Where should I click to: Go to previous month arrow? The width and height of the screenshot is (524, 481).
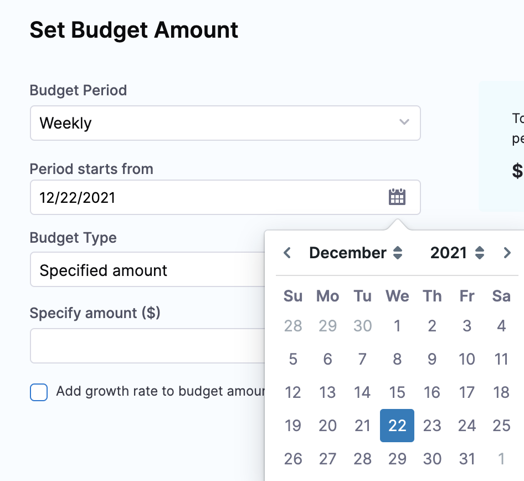coord(287,253)
